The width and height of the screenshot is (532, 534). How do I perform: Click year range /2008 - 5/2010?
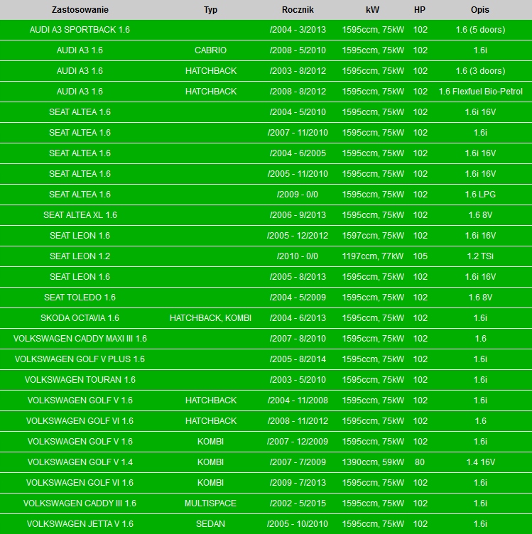click(298, 50)
